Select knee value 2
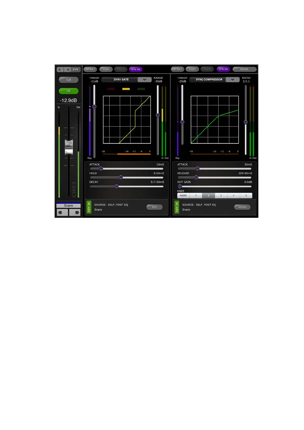The width and height of the screenshot is (304, 430). pos(209,196)
